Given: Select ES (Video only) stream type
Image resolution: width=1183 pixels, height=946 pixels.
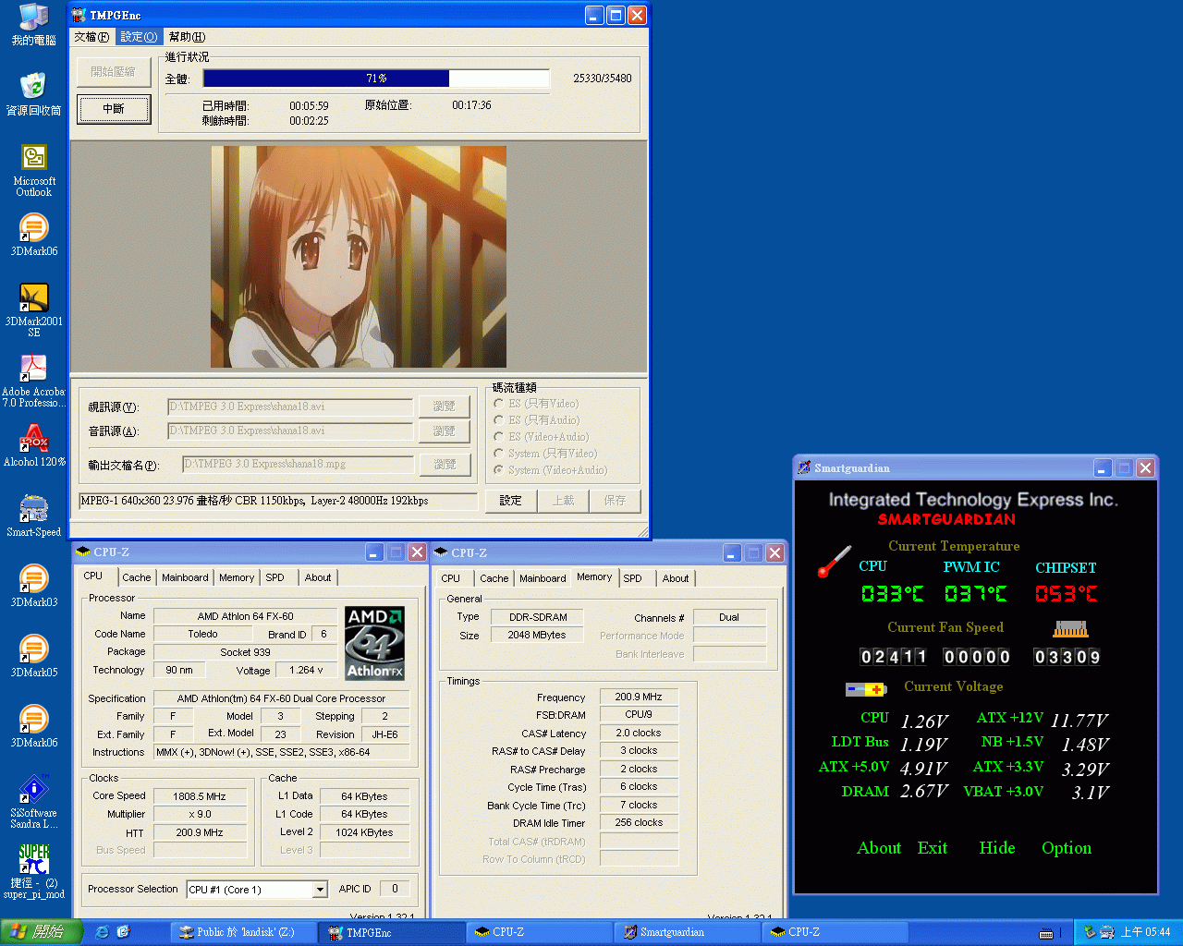Looking at the screenshot, I should click(537, 404).
